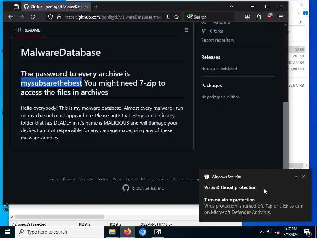Screen dimensions: 317x238
Task: Bookmark this page with the star icon
Action: (176, 17)
